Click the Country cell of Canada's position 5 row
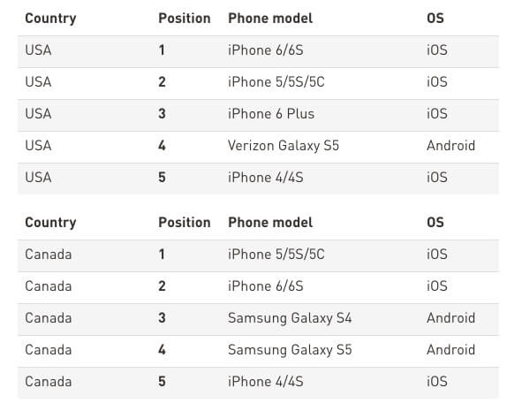 (49, 382)
